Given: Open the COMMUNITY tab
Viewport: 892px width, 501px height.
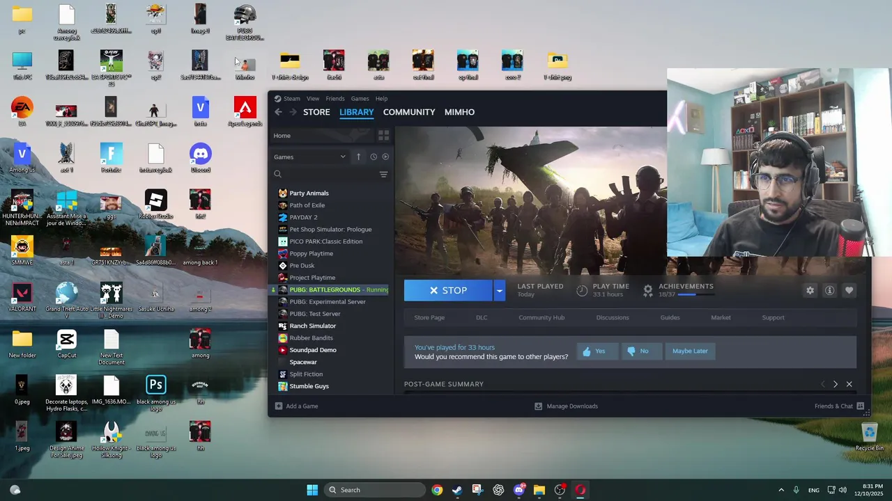Looking at the screenshot, I should click(x=409, y=112).
